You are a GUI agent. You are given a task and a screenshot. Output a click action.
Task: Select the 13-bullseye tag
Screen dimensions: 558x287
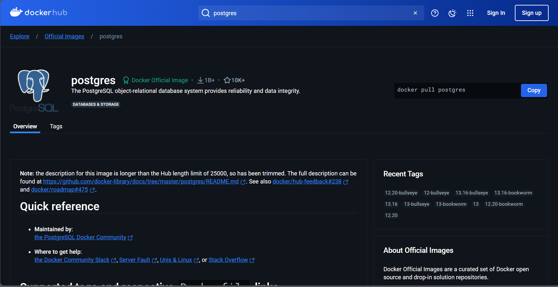pyautogui.click(x=417, y=204)
